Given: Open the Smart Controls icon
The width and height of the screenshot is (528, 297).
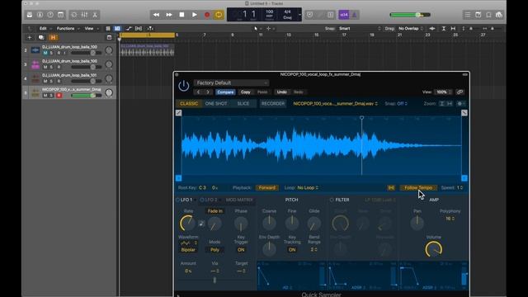Looking at the screenshot, I should pos(73,15).
